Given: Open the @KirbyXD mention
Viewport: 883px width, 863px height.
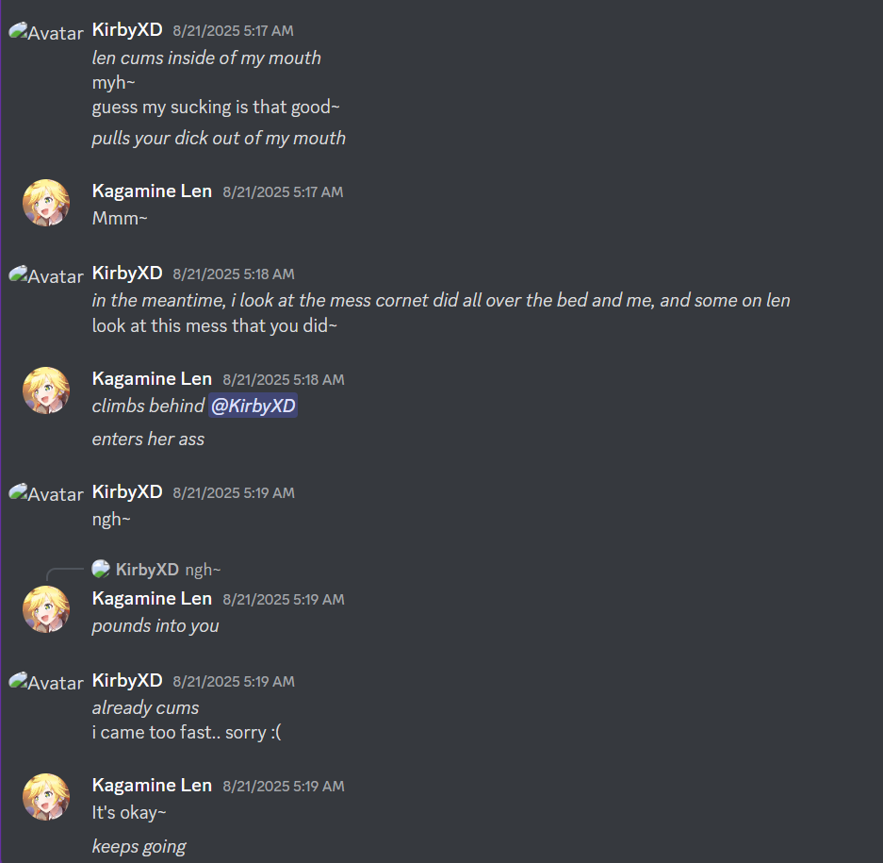Looking at the screenshot, I should pyautogui.click(x=253, y=406).
